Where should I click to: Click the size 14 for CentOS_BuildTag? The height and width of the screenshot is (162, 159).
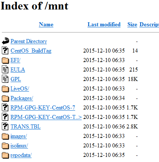coord(135,51)
